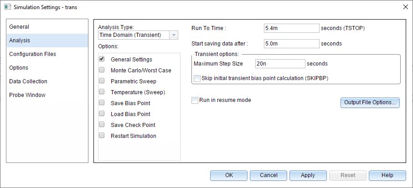Click the Run To Time input field
The height and width of the screenshot is (188, 413).
point(292,28)
